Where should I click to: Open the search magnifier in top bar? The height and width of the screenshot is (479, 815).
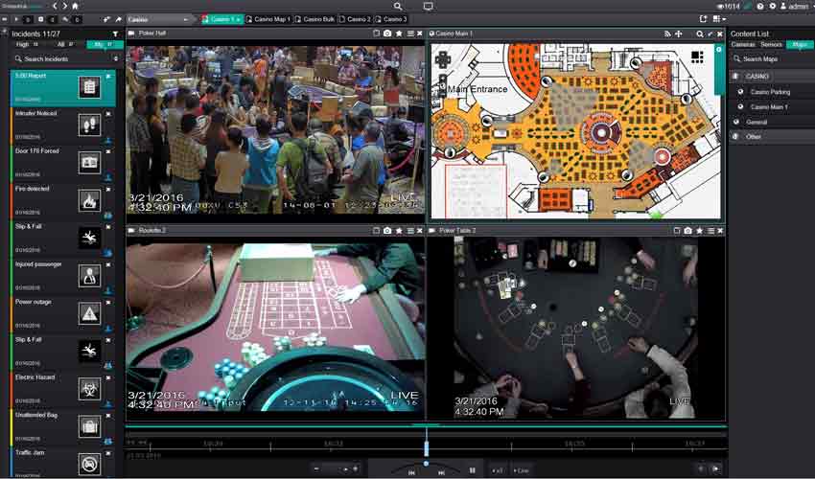(398, 7)
